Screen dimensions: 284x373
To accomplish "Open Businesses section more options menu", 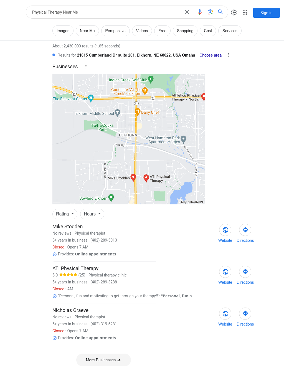I will tap(86, 67).
